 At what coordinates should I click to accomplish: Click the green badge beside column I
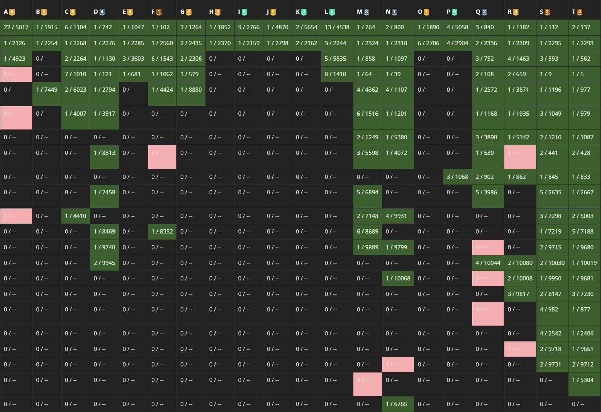244,12
